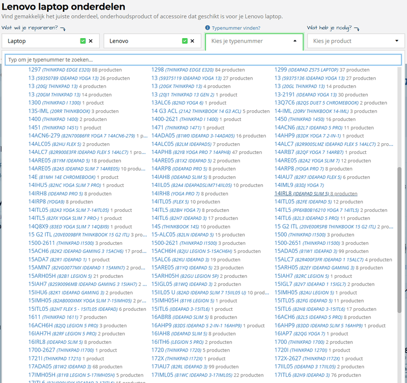Viewport: 407px width, 383px height.
Task: Select 14ARE05 (82A2 Yoga Slim 7)
Action: [323, 161]
